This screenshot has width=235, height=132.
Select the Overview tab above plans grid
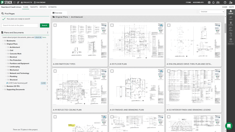[x=57, y=13]
